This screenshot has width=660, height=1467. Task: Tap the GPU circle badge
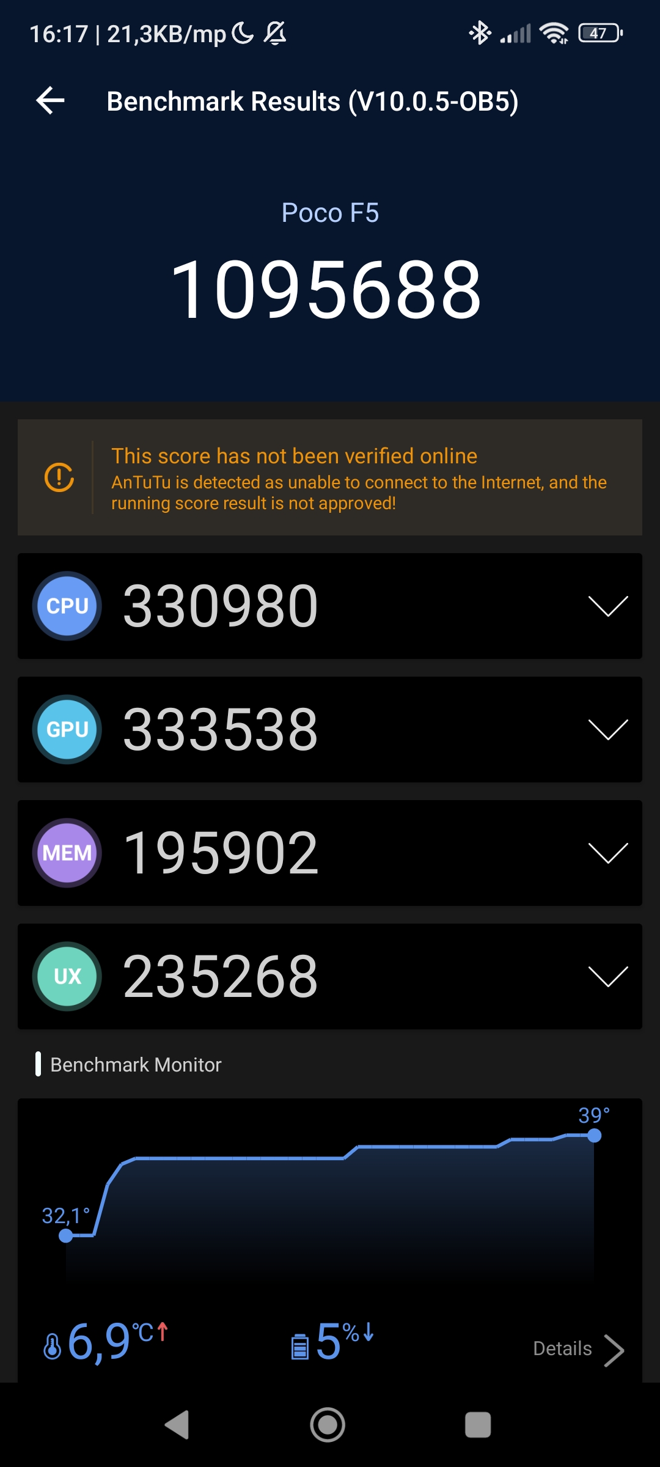[x=67, y=729]
